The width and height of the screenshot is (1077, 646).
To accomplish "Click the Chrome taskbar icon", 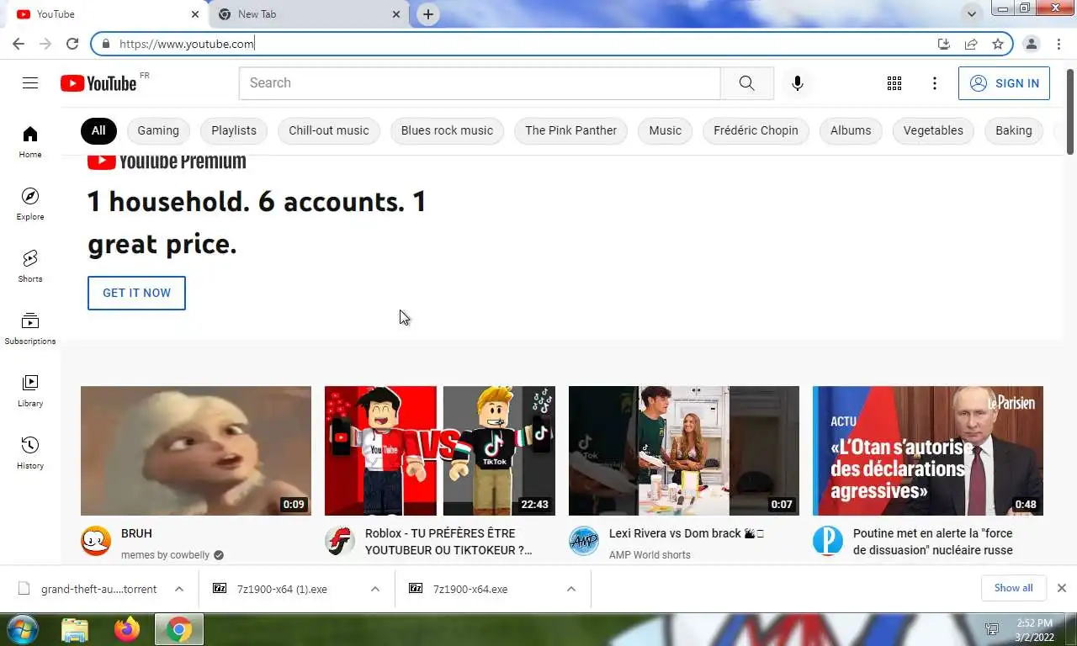I will (x=179, y=629).
